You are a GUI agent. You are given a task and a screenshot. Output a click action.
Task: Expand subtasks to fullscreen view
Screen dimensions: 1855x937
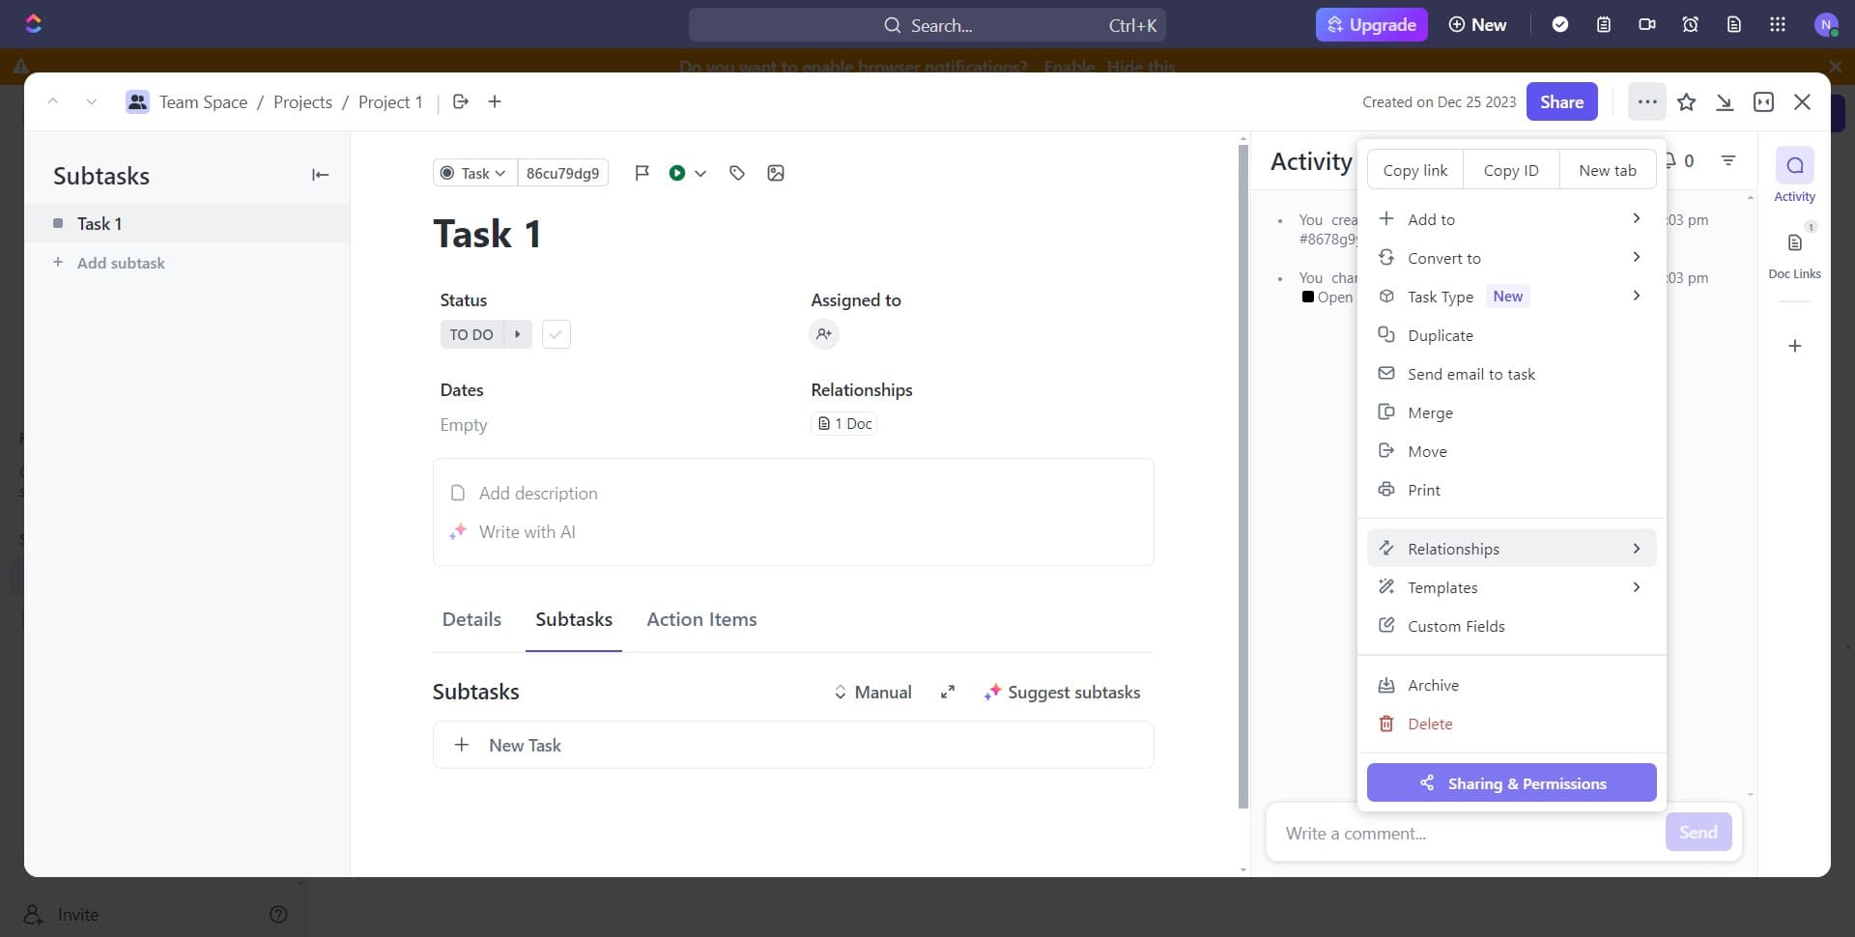(x=948, y=692)
